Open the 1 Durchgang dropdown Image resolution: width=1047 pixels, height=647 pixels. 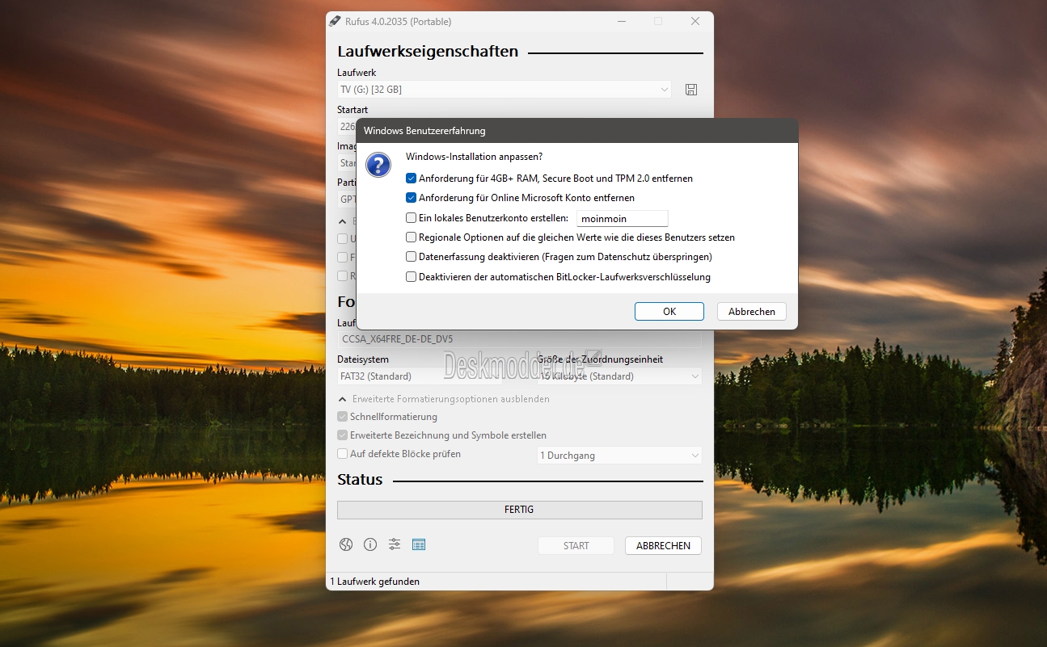619,456
